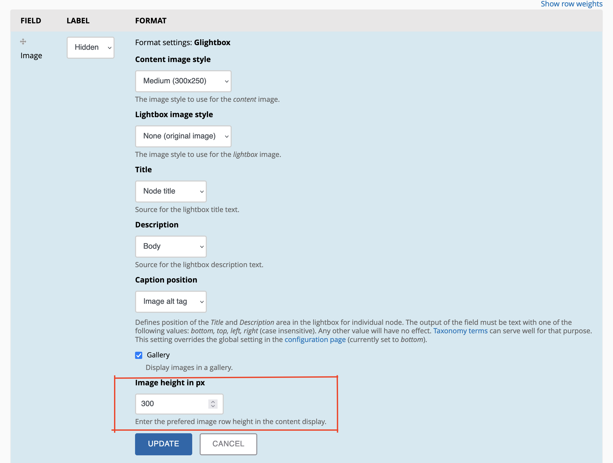
Task: Click the drag handle icon for Image row
Action: pyautogui.click(x=23, y=42)
